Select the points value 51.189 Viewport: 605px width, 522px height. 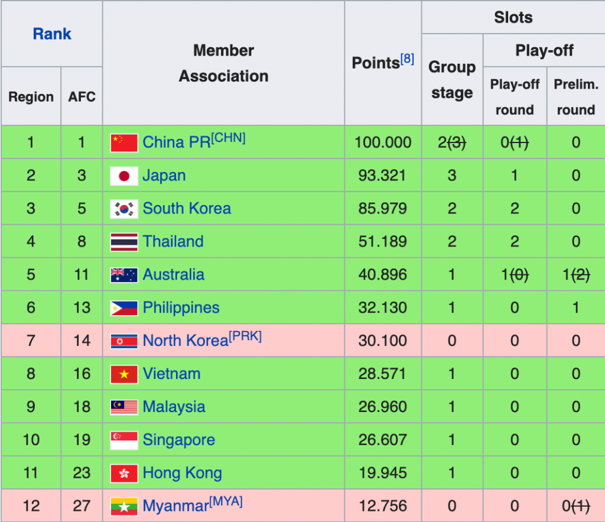(382, 242)
